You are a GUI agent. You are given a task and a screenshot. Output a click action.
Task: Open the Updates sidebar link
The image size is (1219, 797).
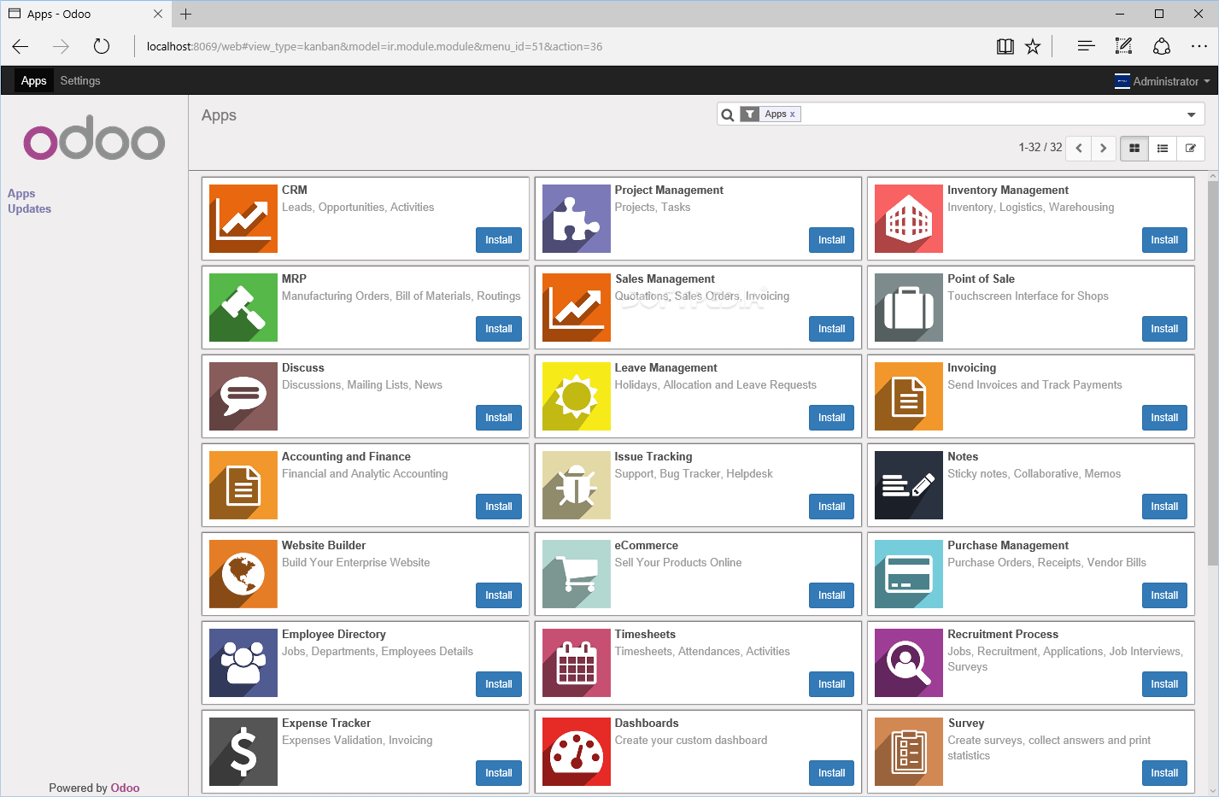[29, 208]
